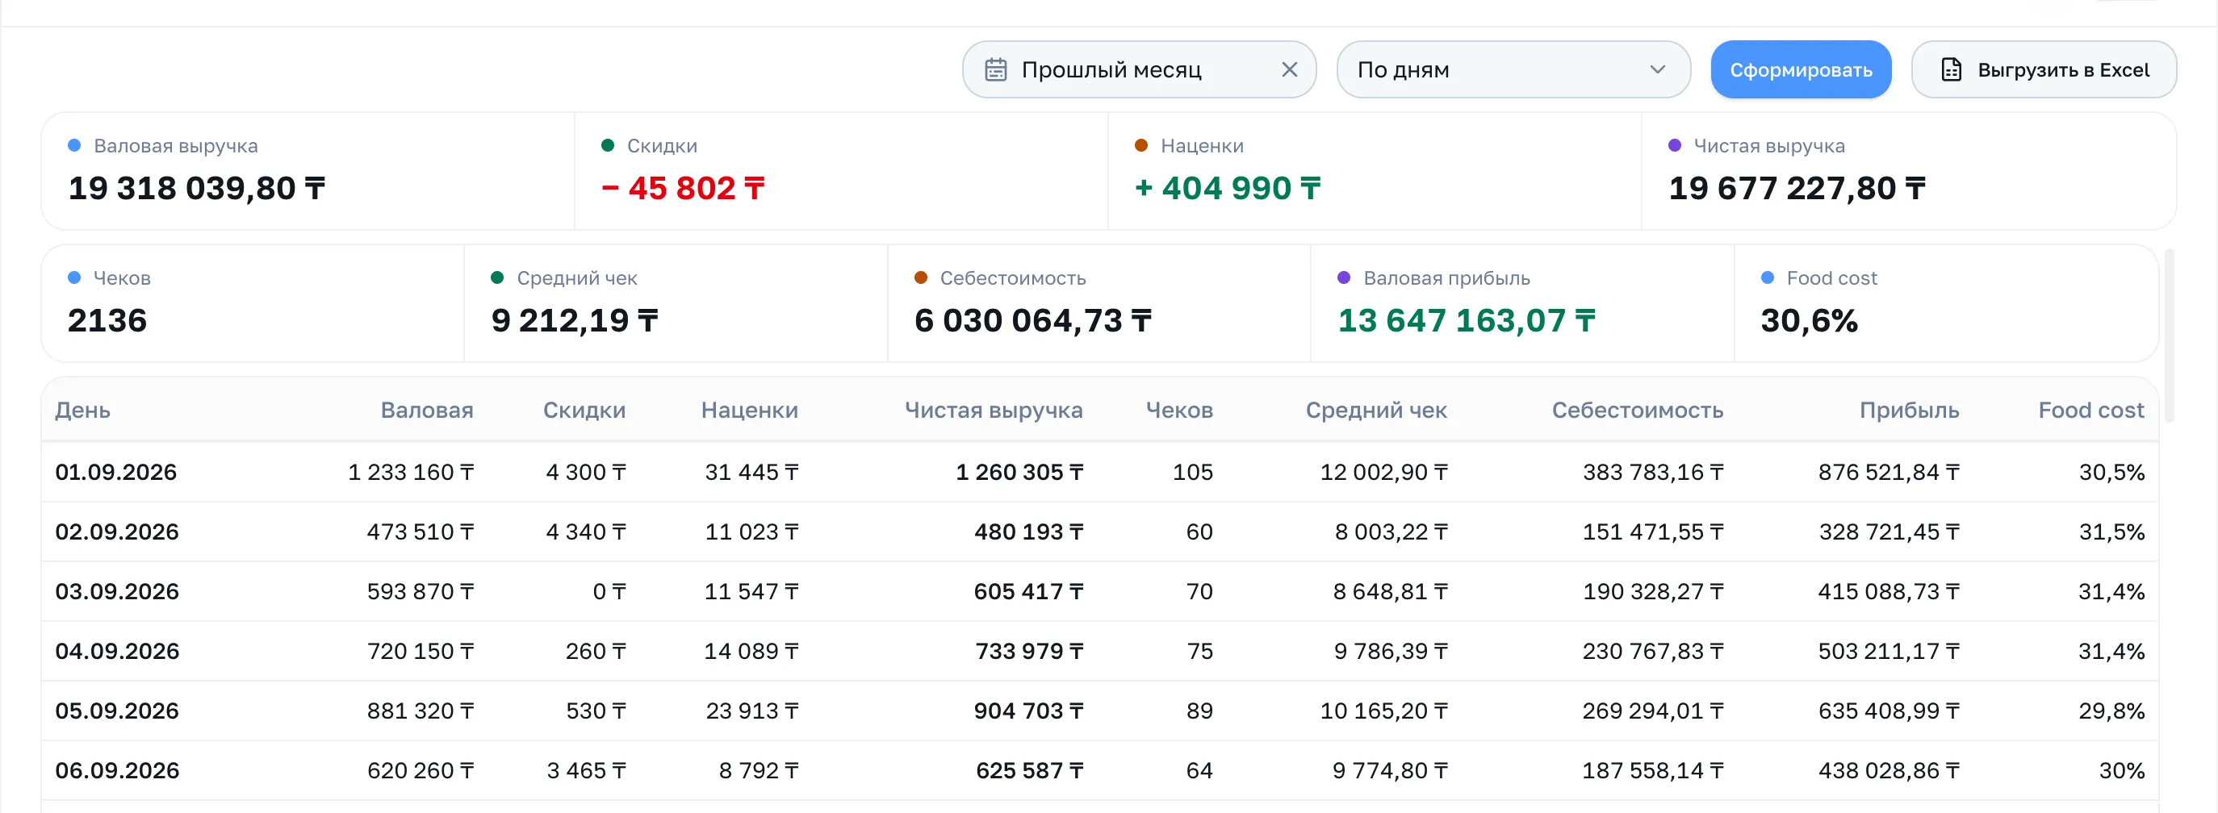The height and width of the screenshot is (813, 2218).
Task: Select the row dated 01.09.2026
Action: pyautogui.click(x=1099, y=473)
